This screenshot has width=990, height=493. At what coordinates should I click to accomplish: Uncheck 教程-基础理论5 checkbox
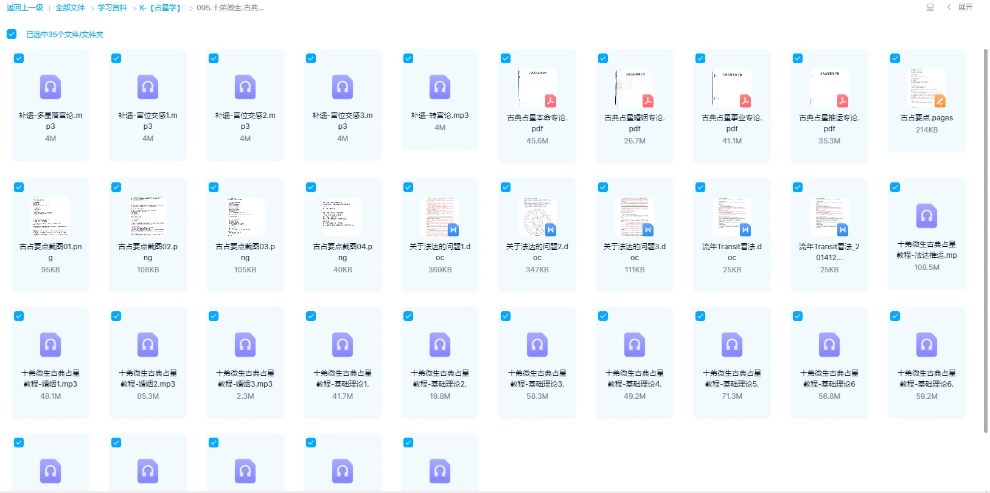point(700,316)
